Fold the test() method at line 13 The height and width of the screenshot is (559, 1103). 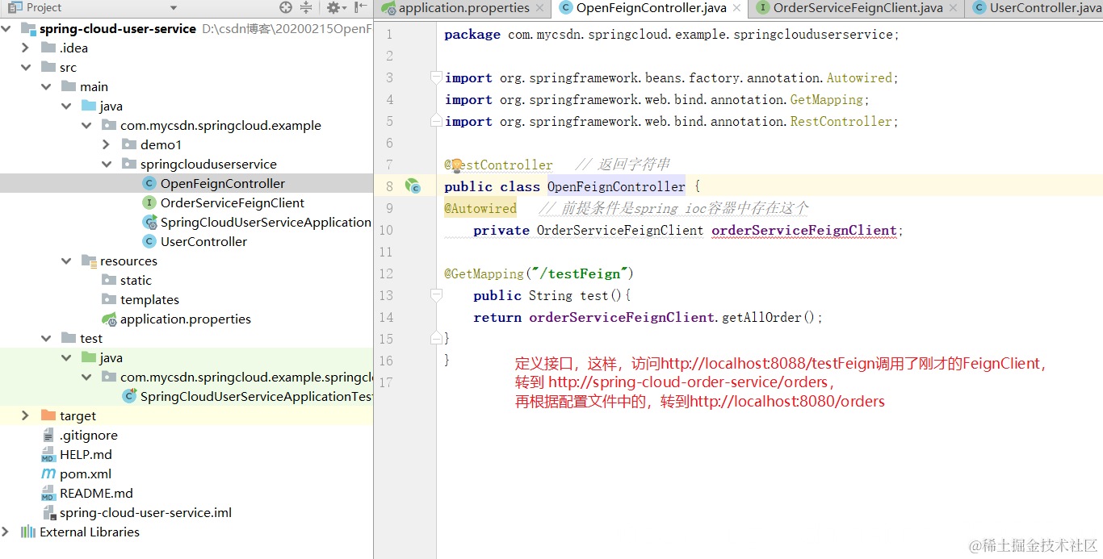point(436,296)
